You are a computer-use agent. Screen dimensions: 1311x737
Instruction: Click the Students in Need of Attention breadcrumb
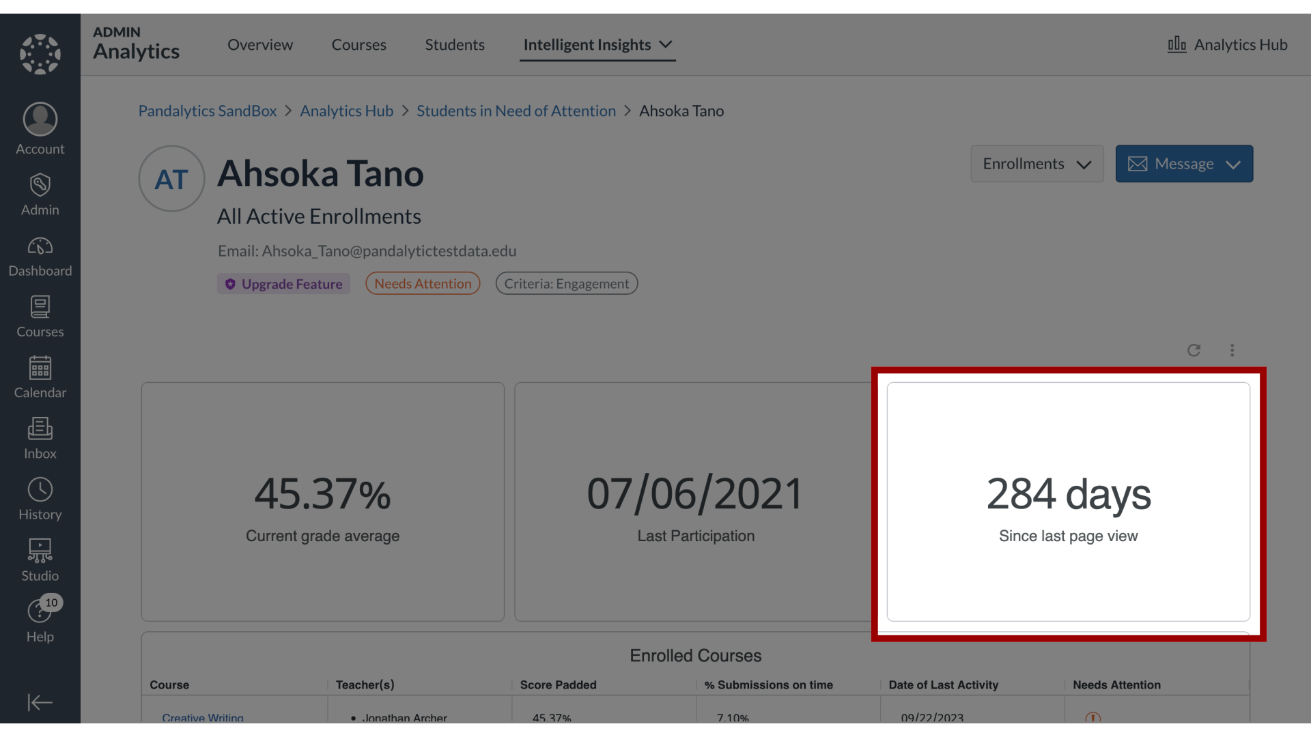pyautogui.click(x=516, y=110)
